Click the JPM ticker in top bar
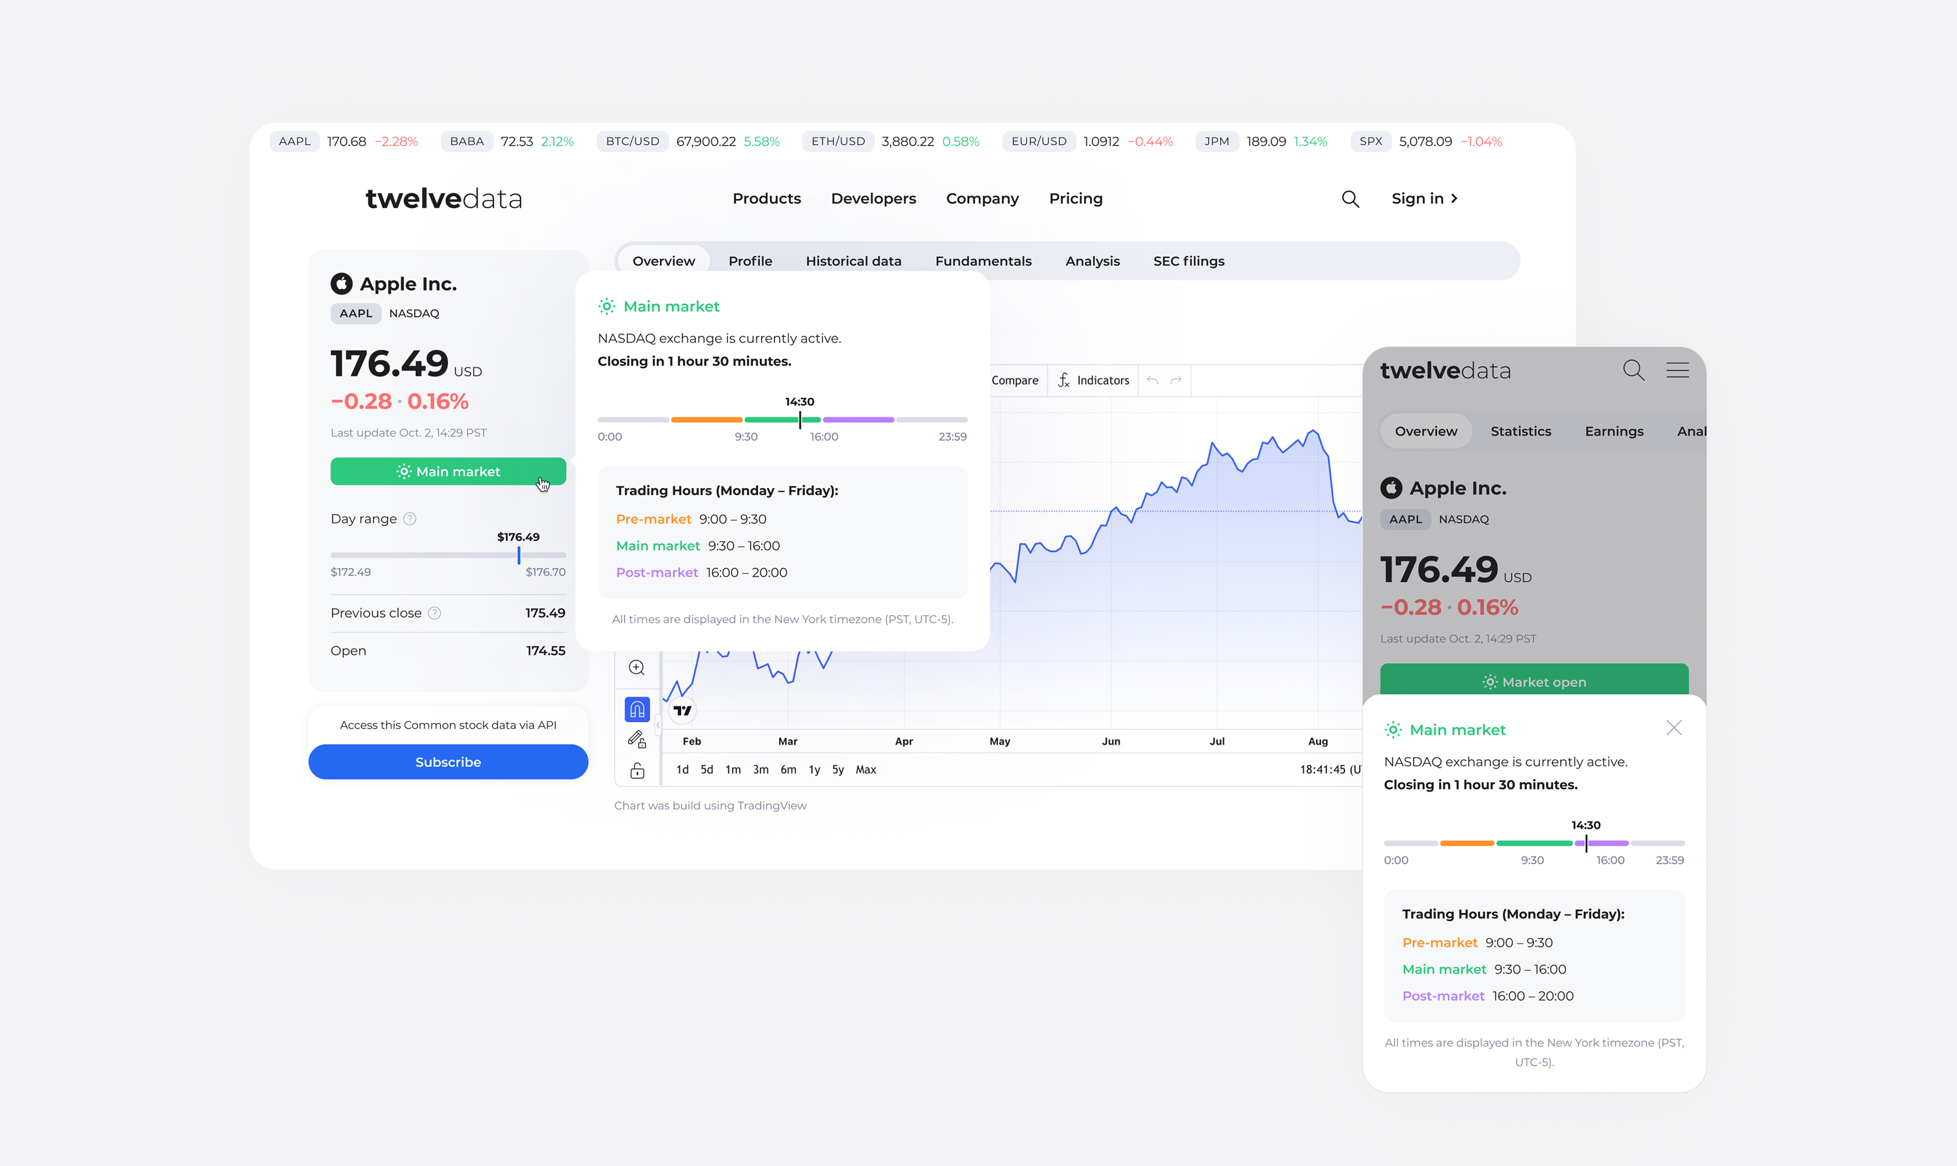This screenshot has width=1957, height=1166. pyautogui.click(x=1216, y=141)
